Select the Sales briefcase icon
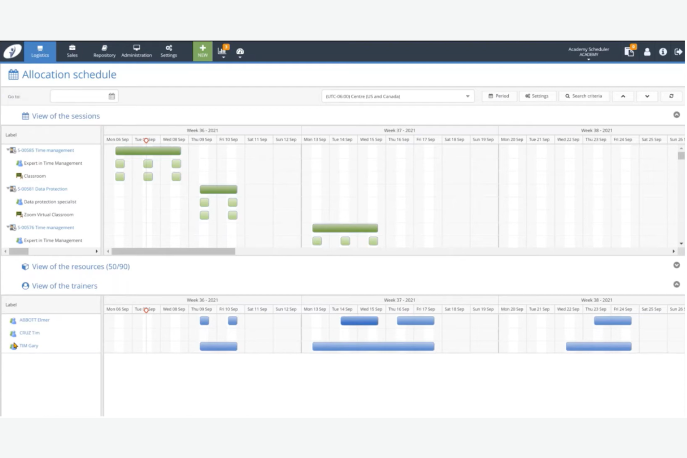 pyautogui.click(x=72, y=51)
